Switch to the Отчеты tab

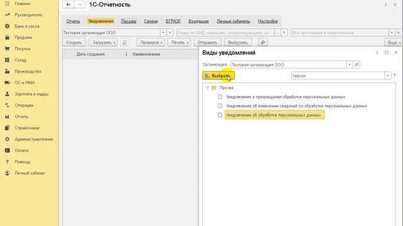(x=73, y=21)
